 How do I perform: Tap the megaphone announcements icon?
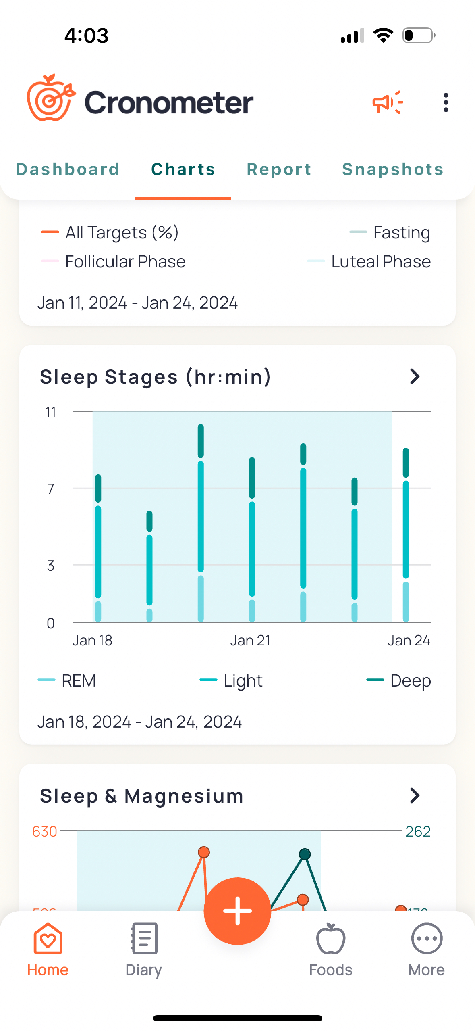point(387,102)
